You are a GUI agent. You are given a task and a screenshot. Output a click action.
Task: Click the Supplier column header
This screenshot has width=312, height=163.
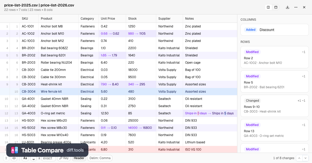click(170, 19)
